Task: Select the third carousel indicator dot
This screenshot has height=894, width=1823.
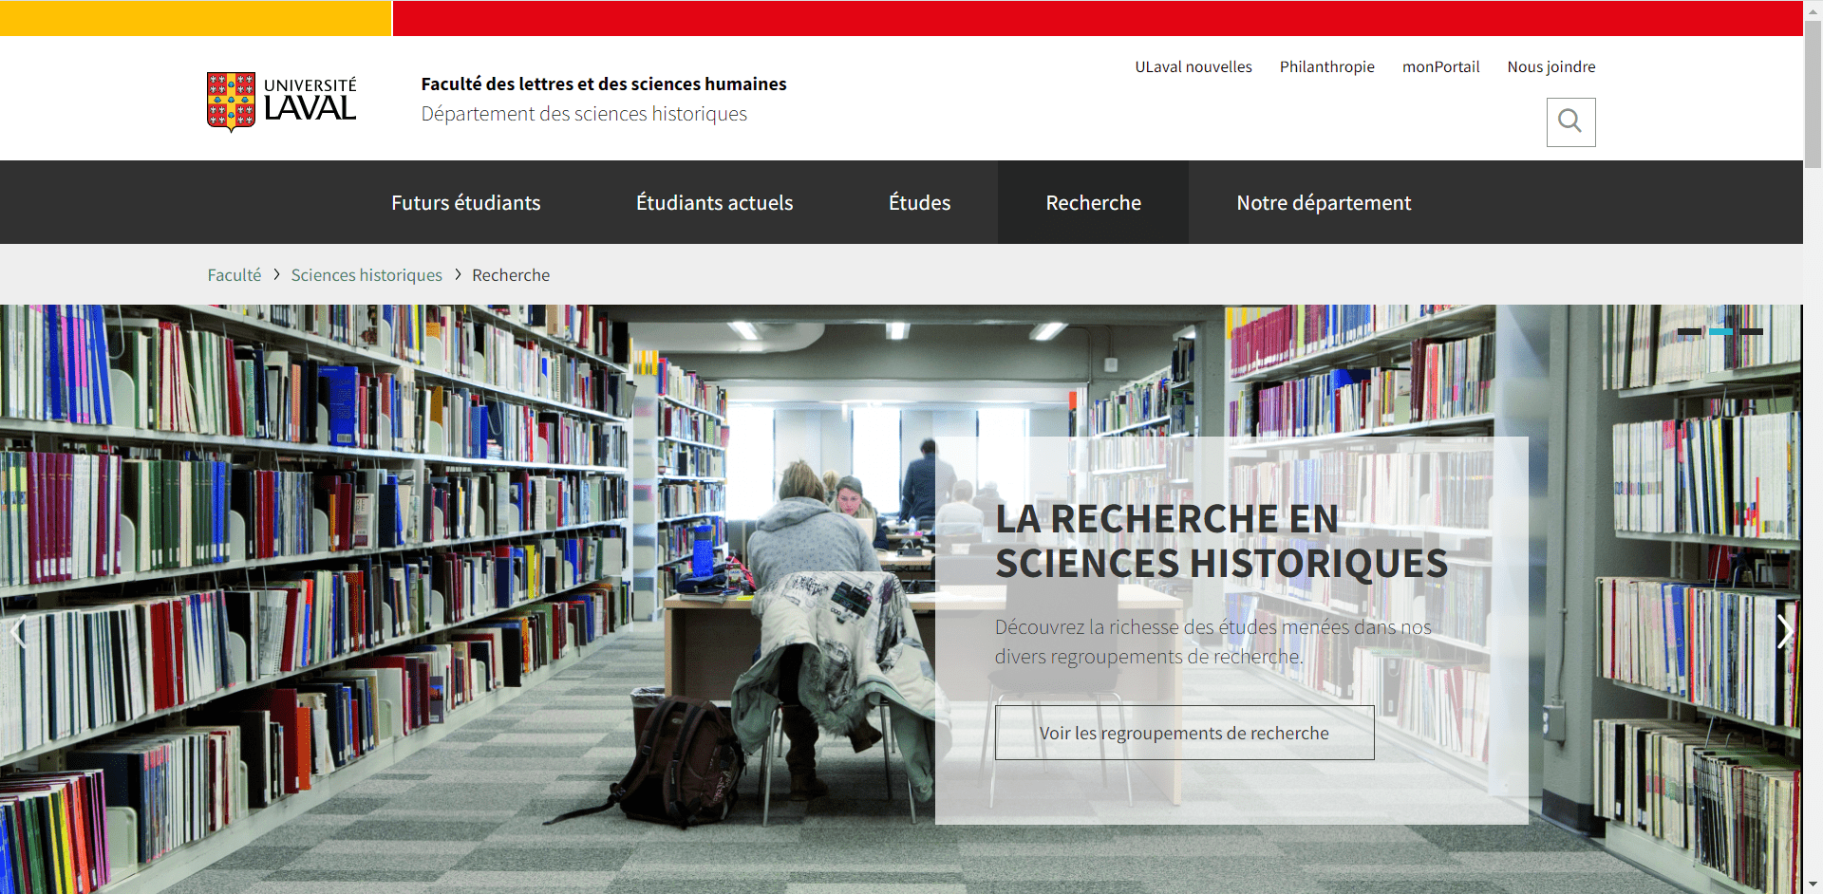Action: (1751, 331)
